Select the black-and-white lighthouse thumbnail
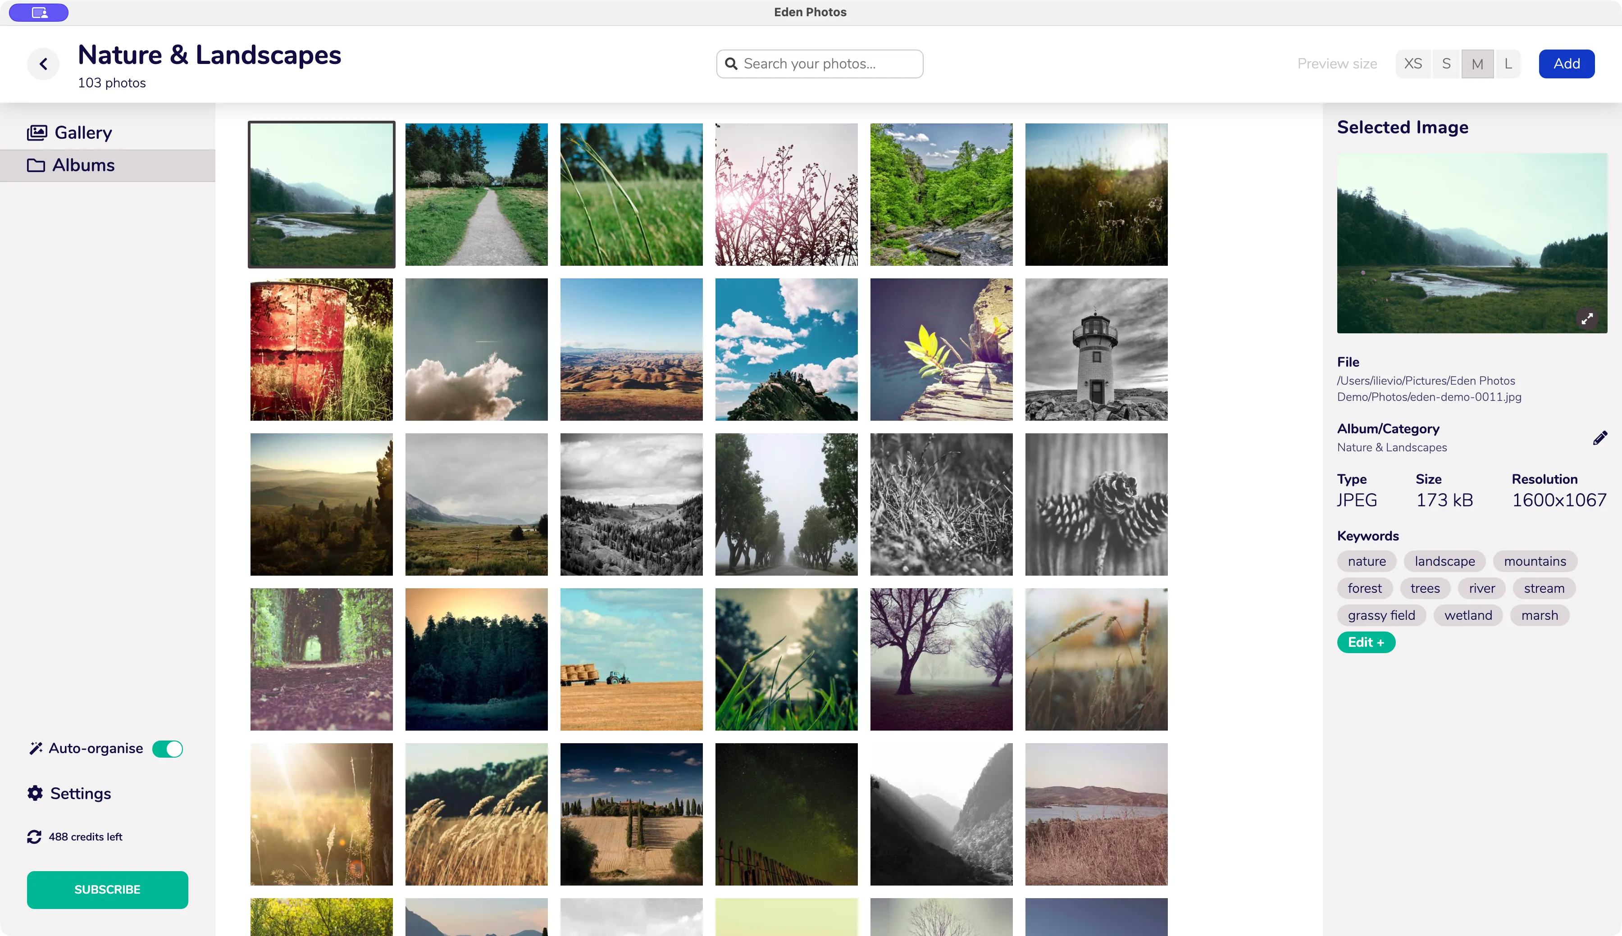 click(1096, 349)
